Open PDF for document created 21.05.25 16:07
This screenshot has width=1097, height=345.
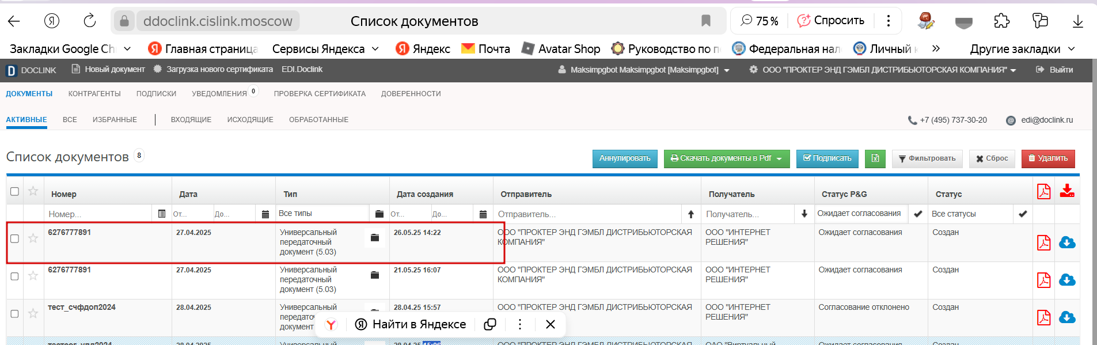[x=1044, y=280]
